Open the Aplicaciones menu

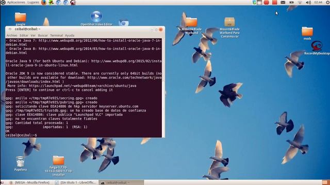click(16, 2)
